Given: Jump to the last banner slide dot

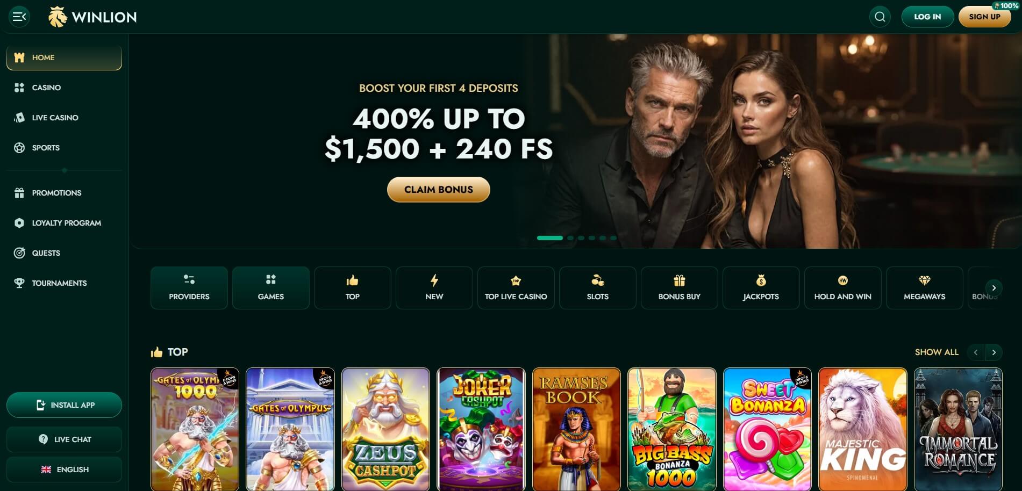Looking at the screenshot, I should click(613, 238).
